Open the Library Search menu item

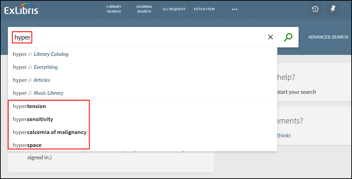pyautogui.click(x=114, y=9)
